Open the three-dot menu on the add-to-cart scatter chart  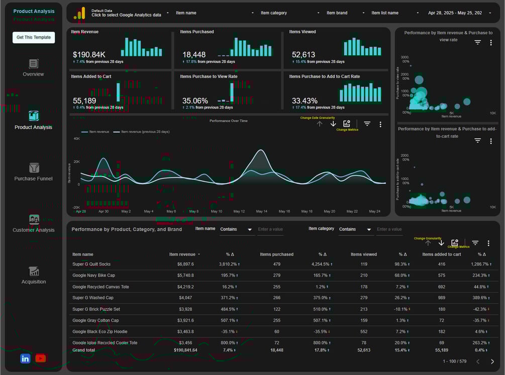pos(491,141)
